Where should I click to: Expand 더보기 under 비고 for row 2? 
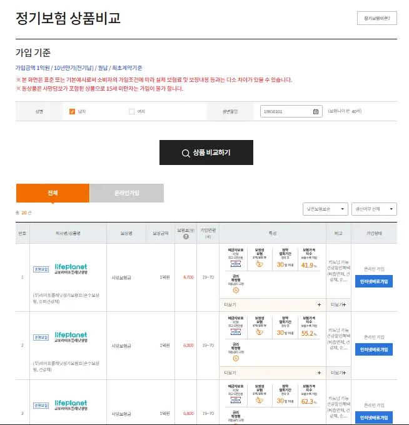click(x=338, y=372)
